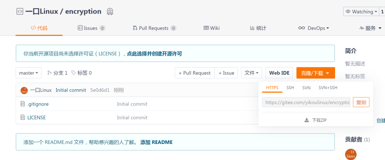Image resolution: width=385 pixels, height=160 pixels.
Task: Click the 下载ZIP download icon
Action: tap(307, 120)
